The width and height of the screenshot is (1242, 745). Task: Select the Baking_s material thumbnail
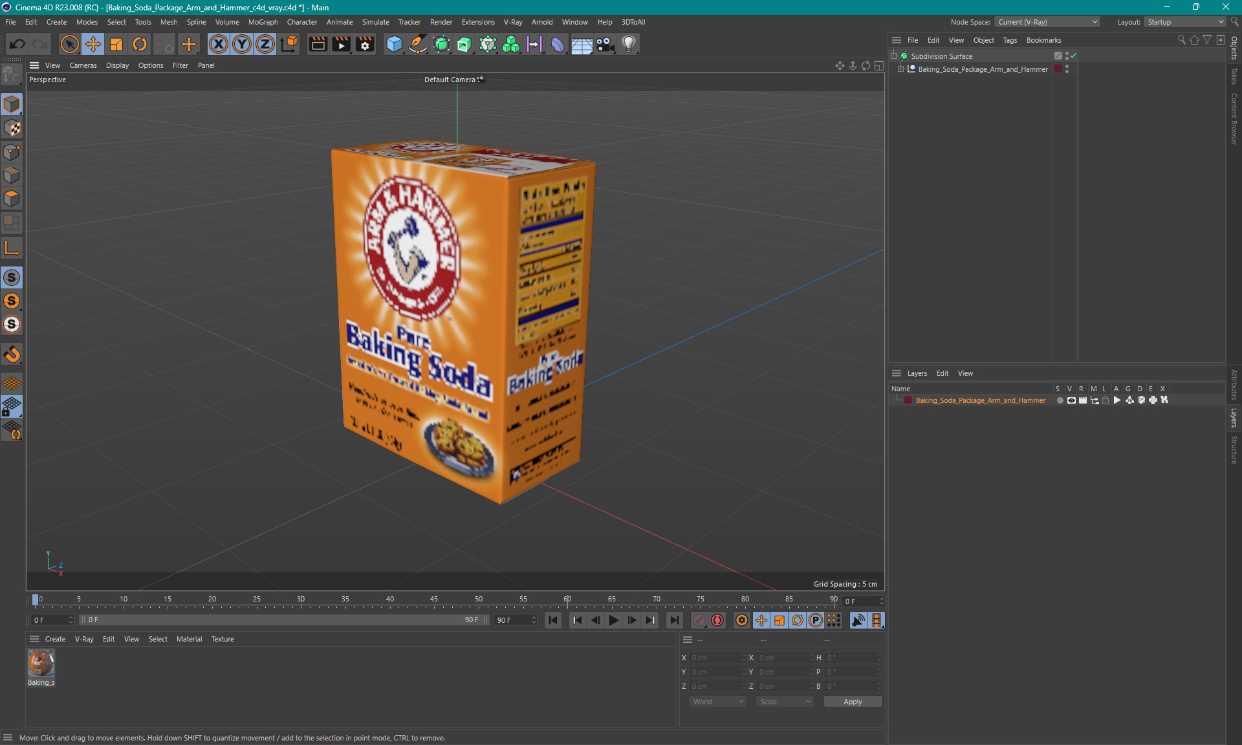pos(41,664)
